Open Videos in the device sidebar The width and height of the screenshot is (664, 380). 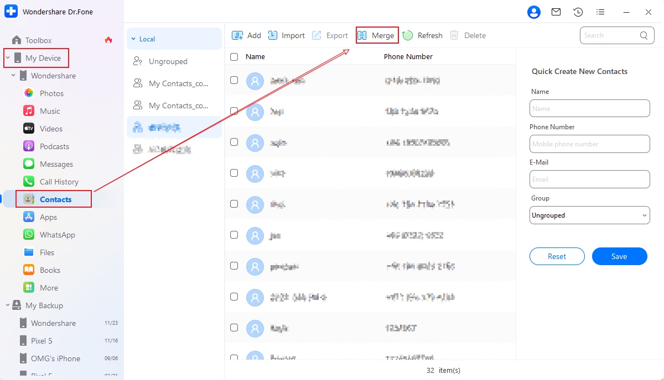click(51, 129)
